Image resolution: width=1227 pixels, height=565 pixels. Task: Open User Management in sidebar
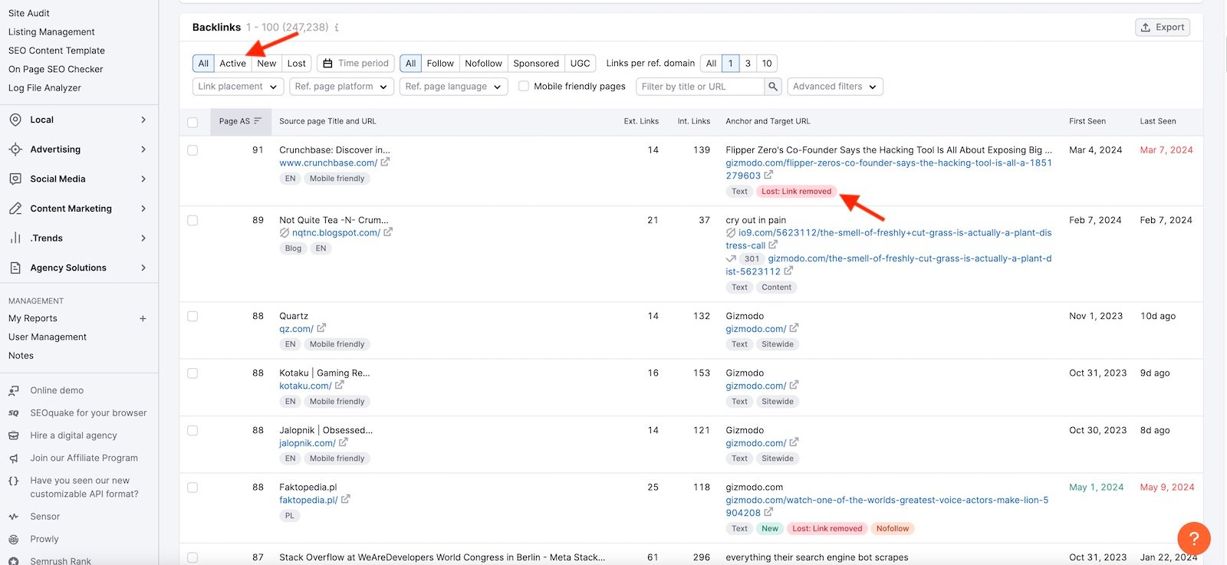pos(48,337)
